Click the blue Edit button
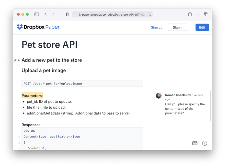The height and width of the screenshot is (167, 225). click(x=202, y=27)
